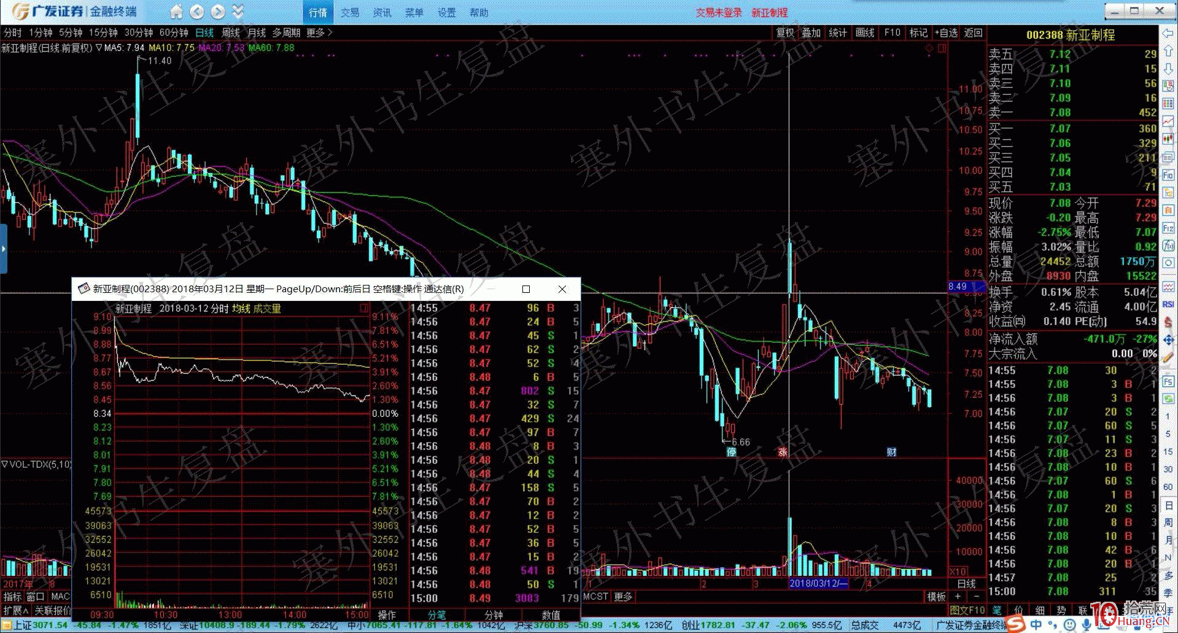
Task: Click the 交易未登录 login link
Action: (x=719, y=12)
